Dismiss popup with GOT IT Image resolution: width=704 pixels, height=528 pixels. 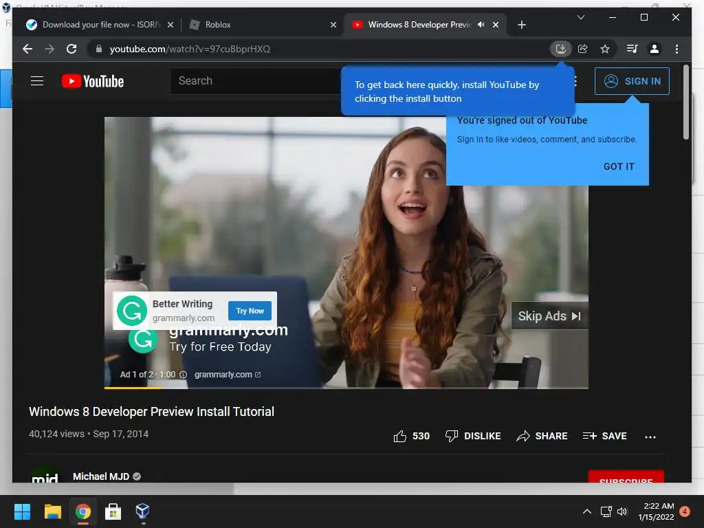pyautogui.click(x=619, y=166)
